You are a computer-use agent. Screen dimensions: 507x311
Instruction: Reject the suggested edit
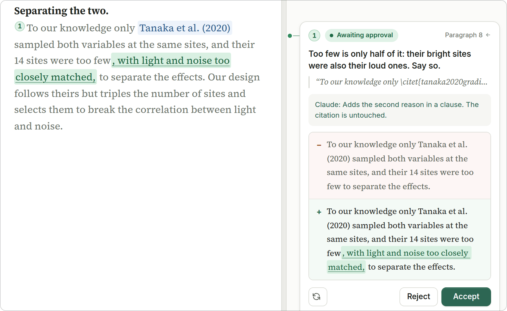point(418,297)
